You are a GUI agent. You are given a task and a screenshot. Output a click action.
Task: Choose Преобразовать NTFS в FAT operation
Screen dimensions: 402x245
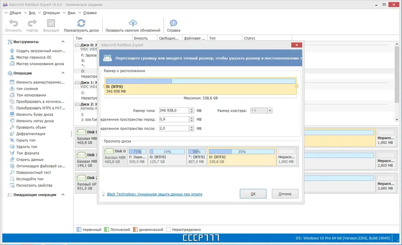37,108
